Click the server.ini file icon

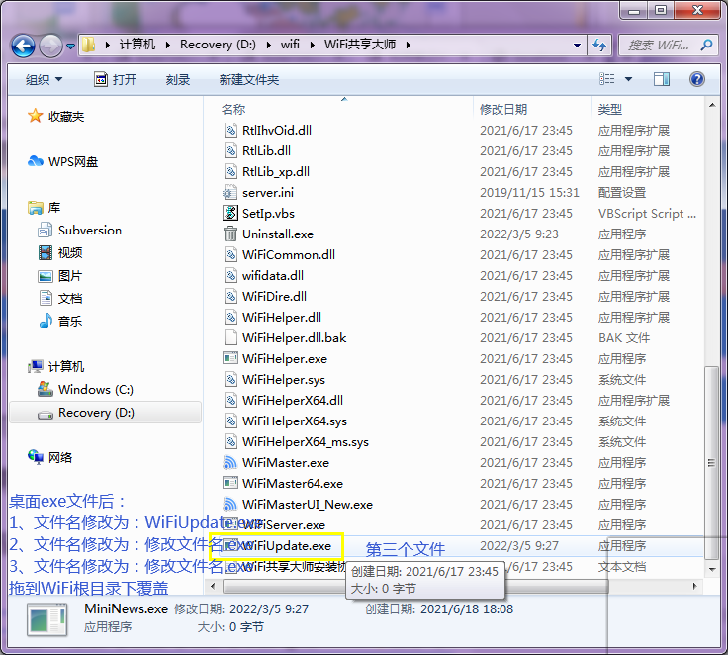point(229,193)
